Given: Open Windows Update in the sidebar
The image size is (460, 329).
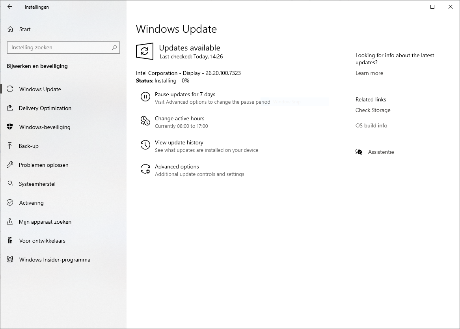Looking at the screenshot, I should click(63, 89).
